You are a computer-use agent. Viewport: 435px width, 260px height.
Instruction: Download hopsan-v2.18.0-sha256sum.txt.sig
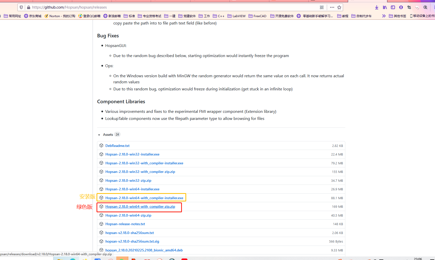132,241
